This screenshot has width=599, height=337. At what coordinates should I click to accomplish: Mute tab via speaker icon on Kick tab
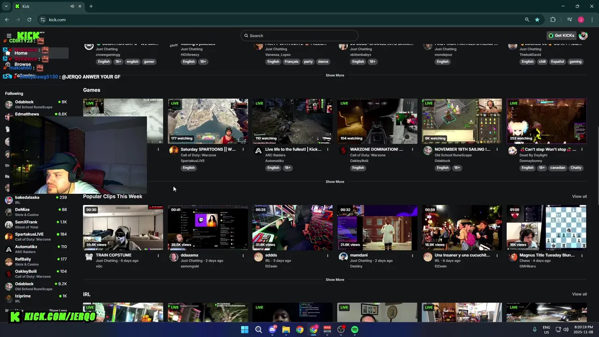(x=72, y=7)
